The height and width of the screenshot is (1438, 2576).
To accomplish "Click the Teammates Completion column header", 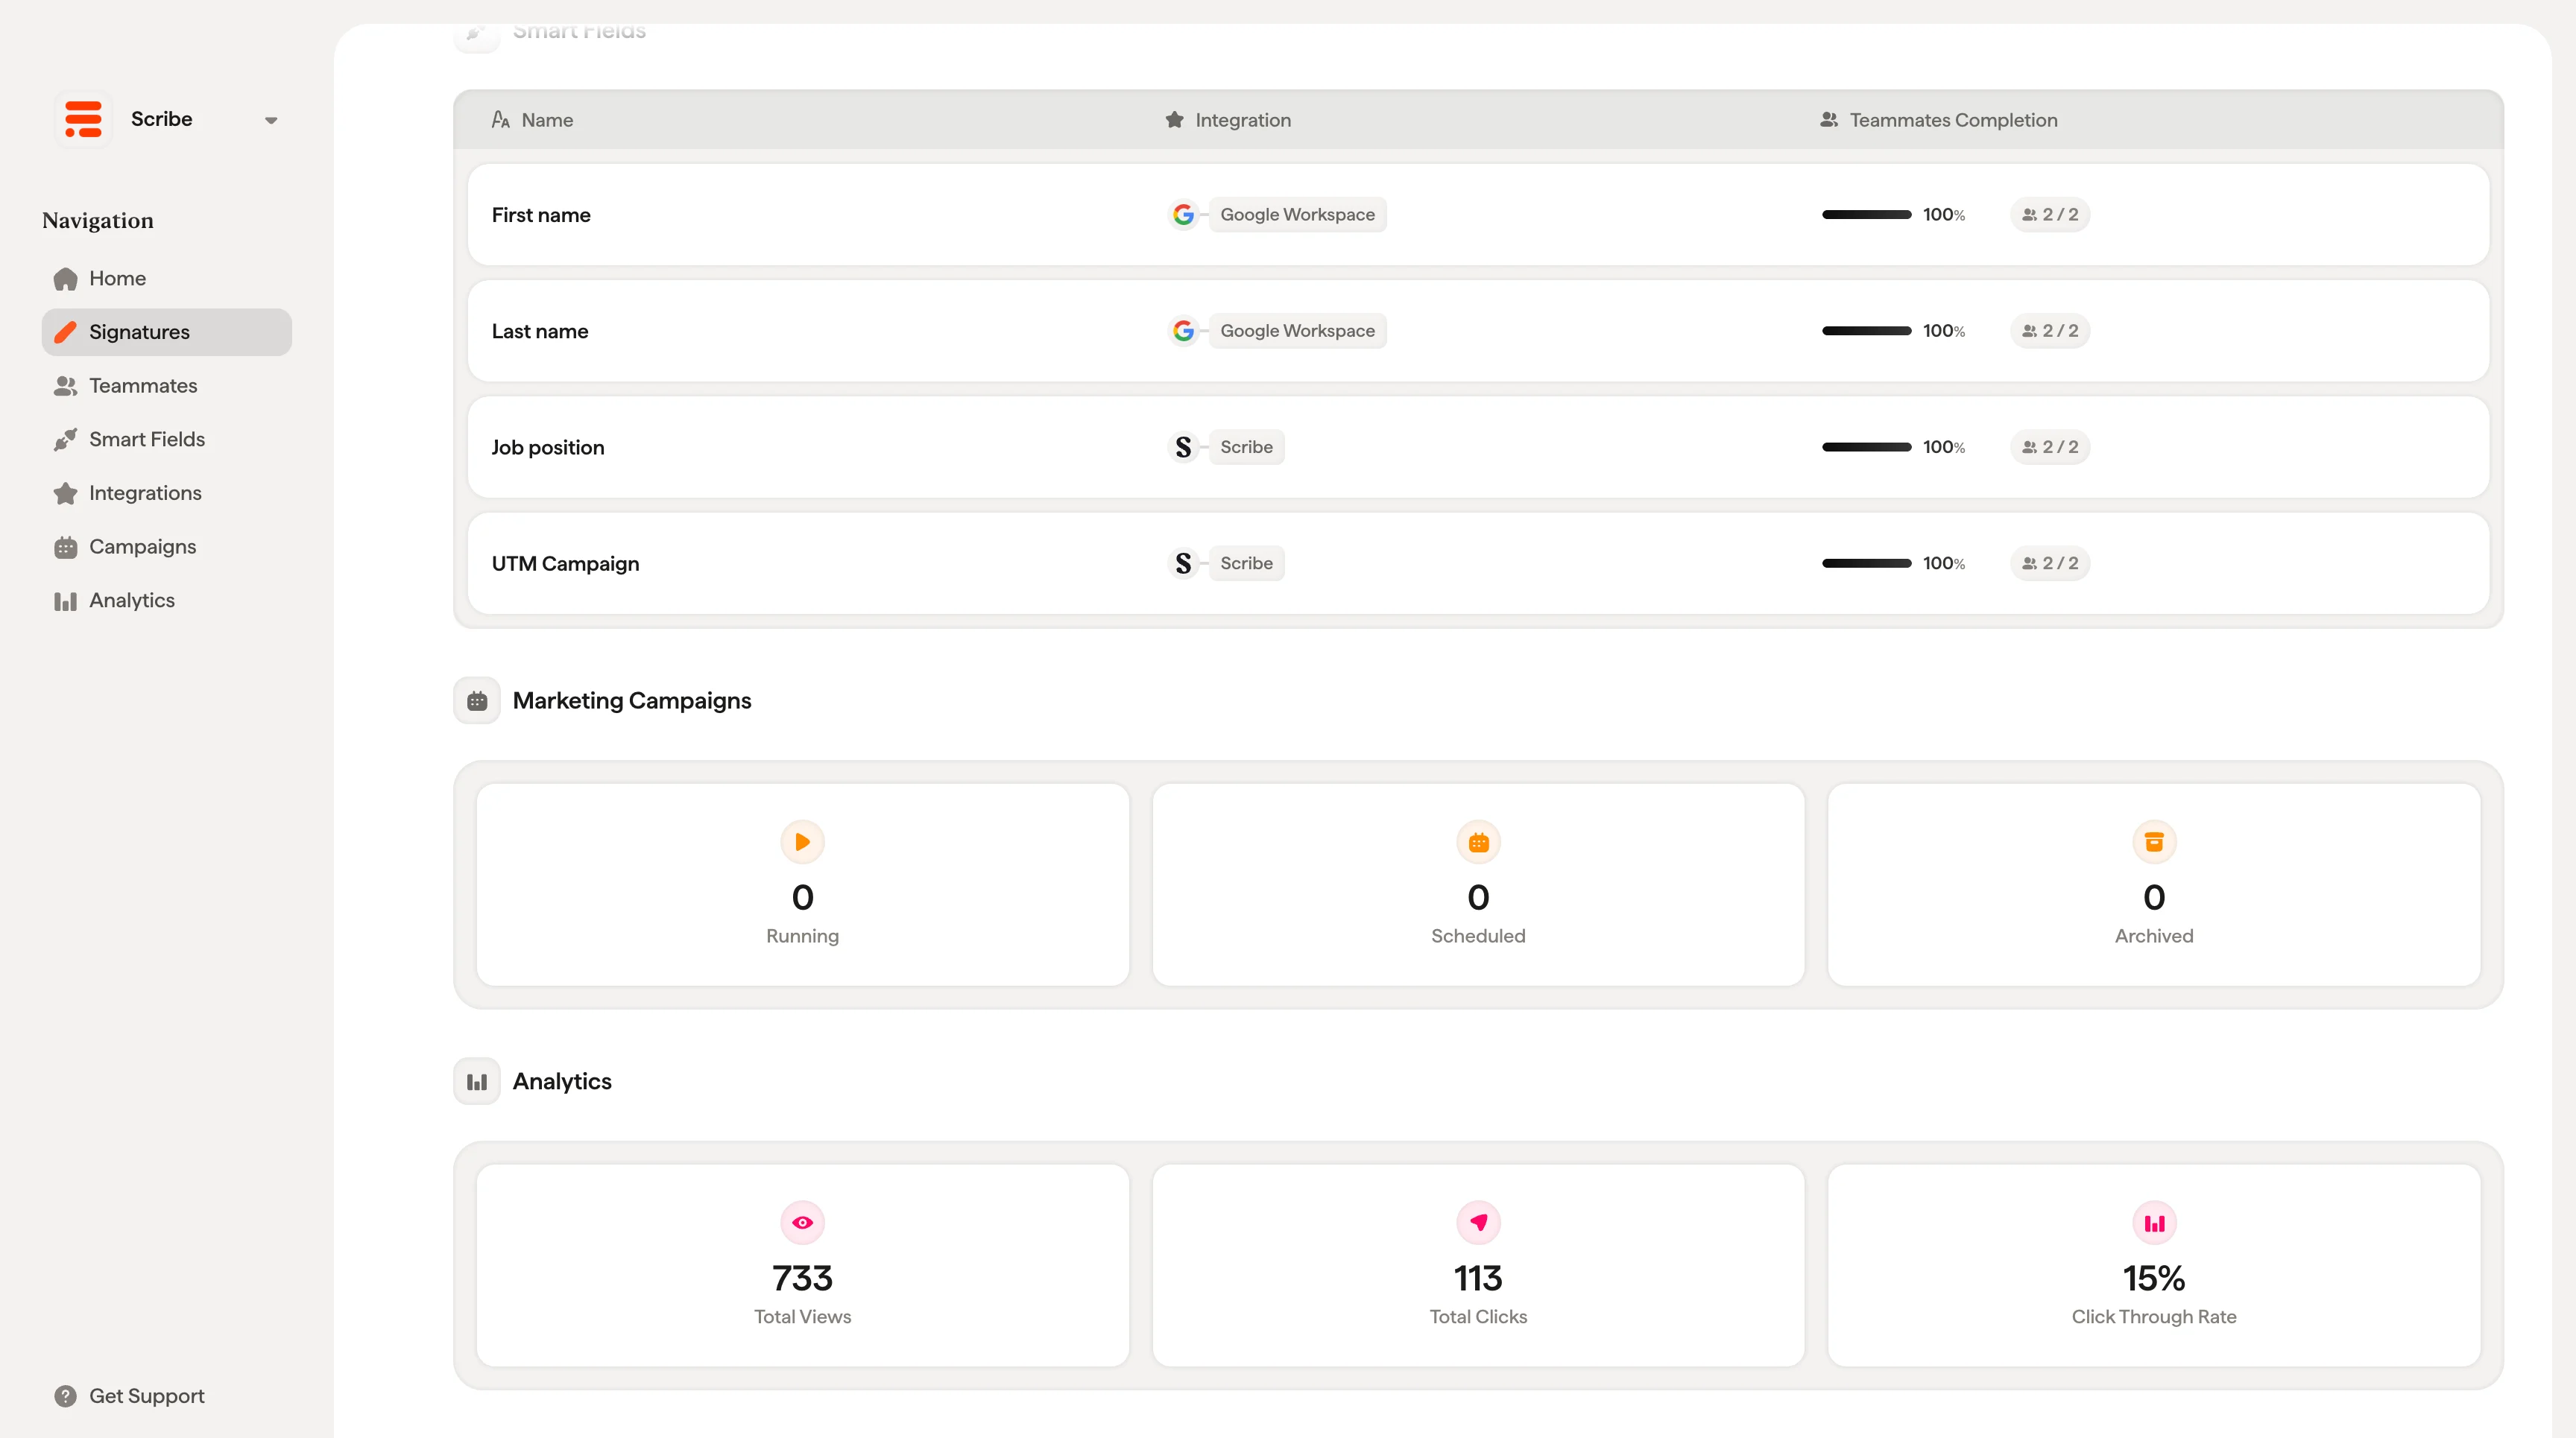I will click(x=1938, y=120).
